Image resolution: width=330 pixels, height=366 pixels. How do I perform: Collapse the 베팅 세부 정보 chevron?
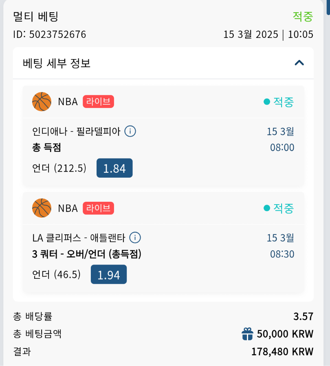tap(299, 63)
